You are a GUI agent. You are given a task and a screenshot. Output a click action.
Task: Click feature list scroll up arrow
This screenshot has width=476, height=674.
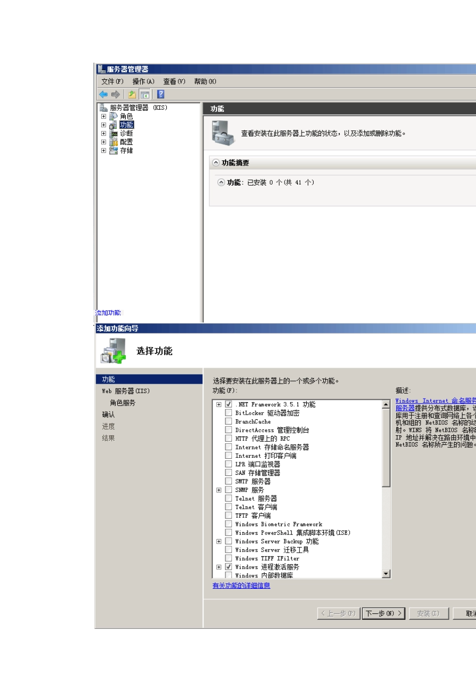coord(386,404)
